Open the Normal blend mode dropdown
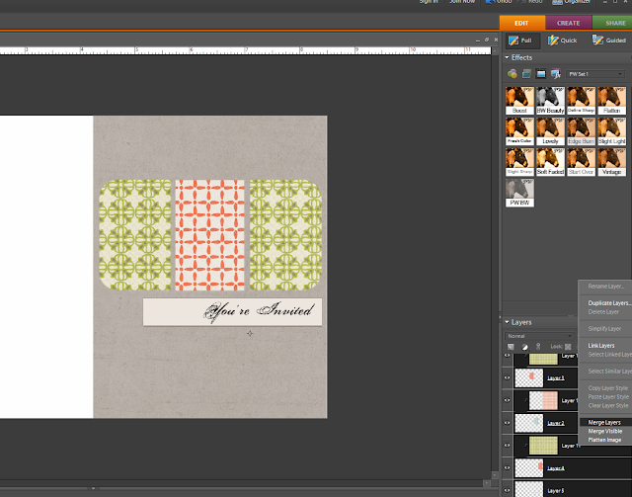Screen dimensions: 632x497 [539, 336]
